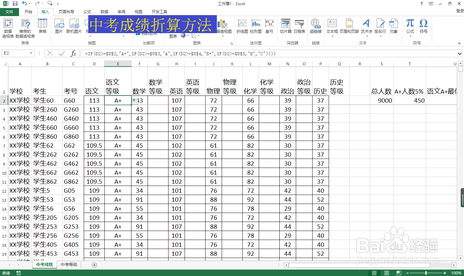Expand the formula bar
Screen dimensions: 464x276
(460, 54)
